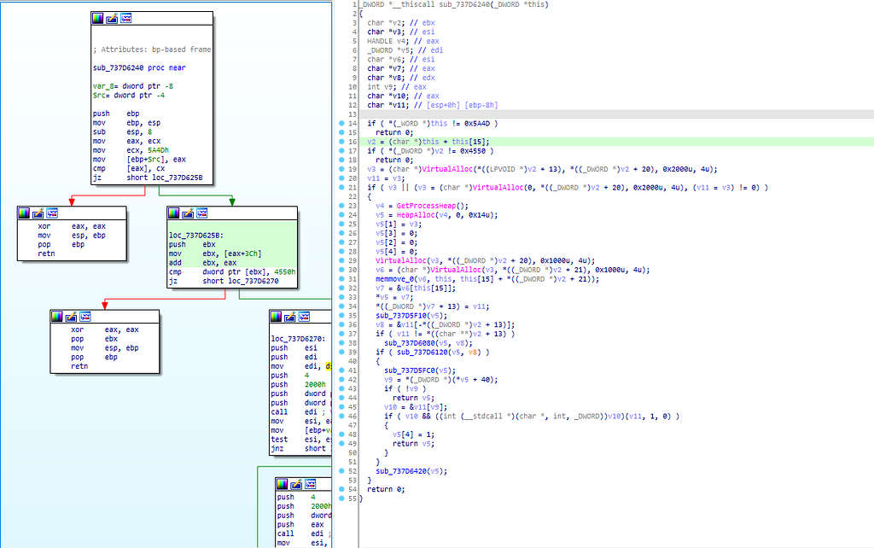Click 'v5[4] = 1;' on line 48
This screenshot has height=548, width=874.
414,434
